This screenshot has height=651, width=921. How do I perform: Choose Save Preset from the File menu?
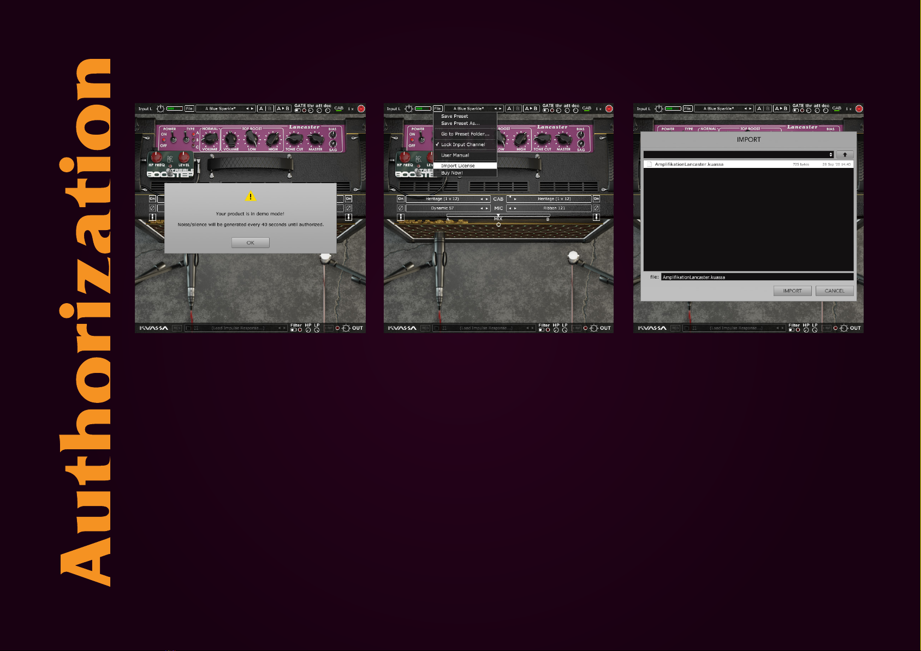(x=465, y=116)
